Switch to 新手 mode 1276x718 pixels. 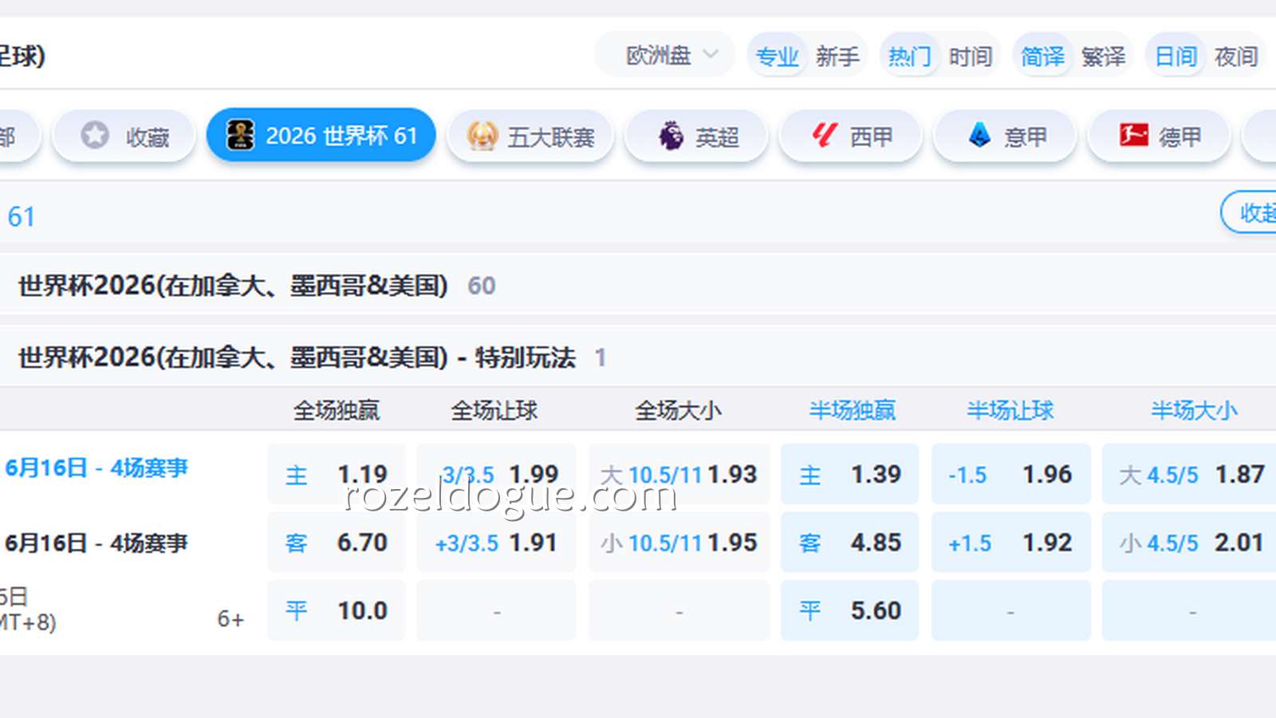pyautogui.click(x=837, y=57)
